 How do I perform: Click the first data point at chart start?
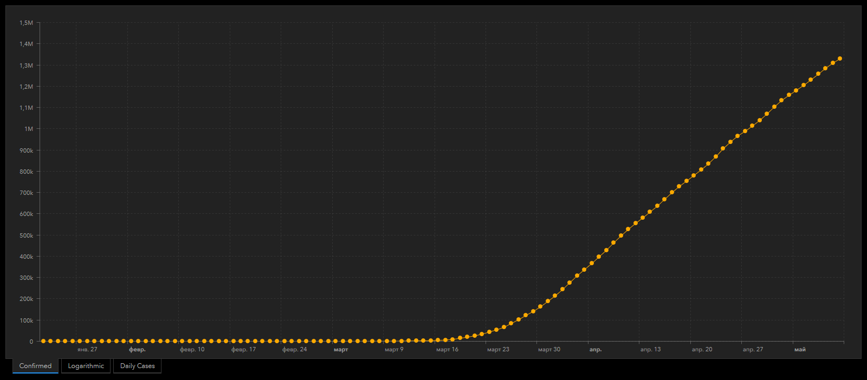[x=43, y=341]
